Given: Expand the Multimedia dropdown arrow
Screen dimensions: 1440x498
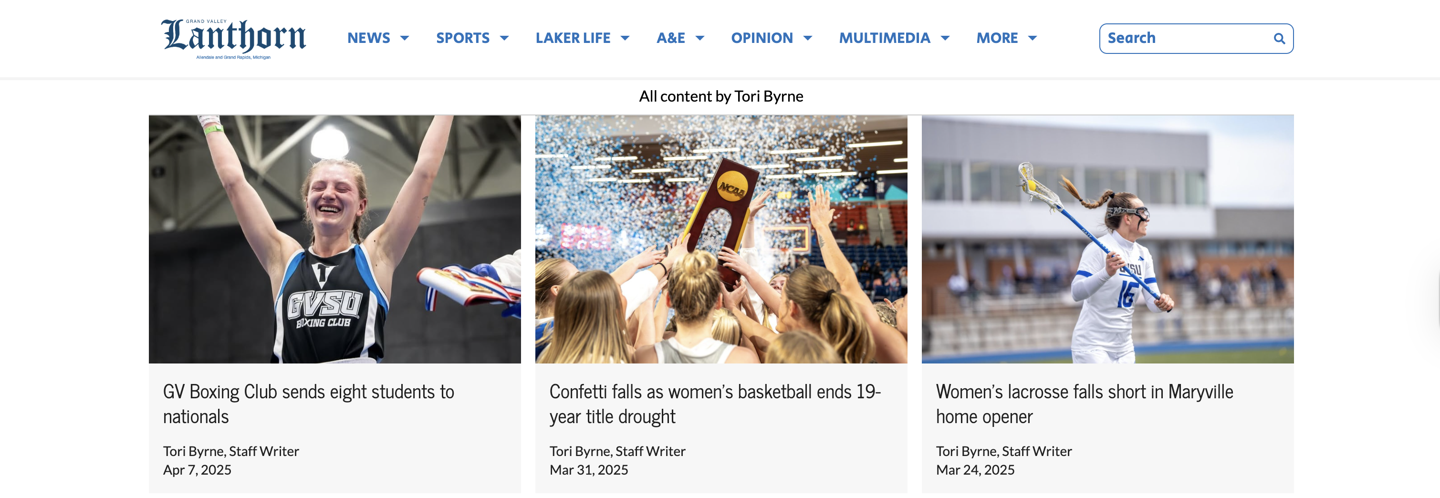Looking at the screenshot, I should [x=945, y=38].
